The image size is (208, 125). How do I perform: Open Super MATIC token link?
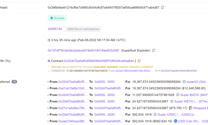[x=194, y=95]
